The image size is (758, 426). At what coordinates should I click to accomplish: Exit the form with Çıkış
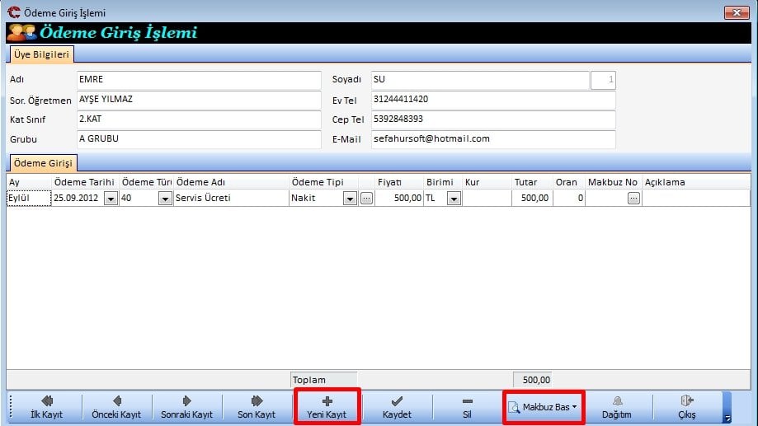point(686,407)
